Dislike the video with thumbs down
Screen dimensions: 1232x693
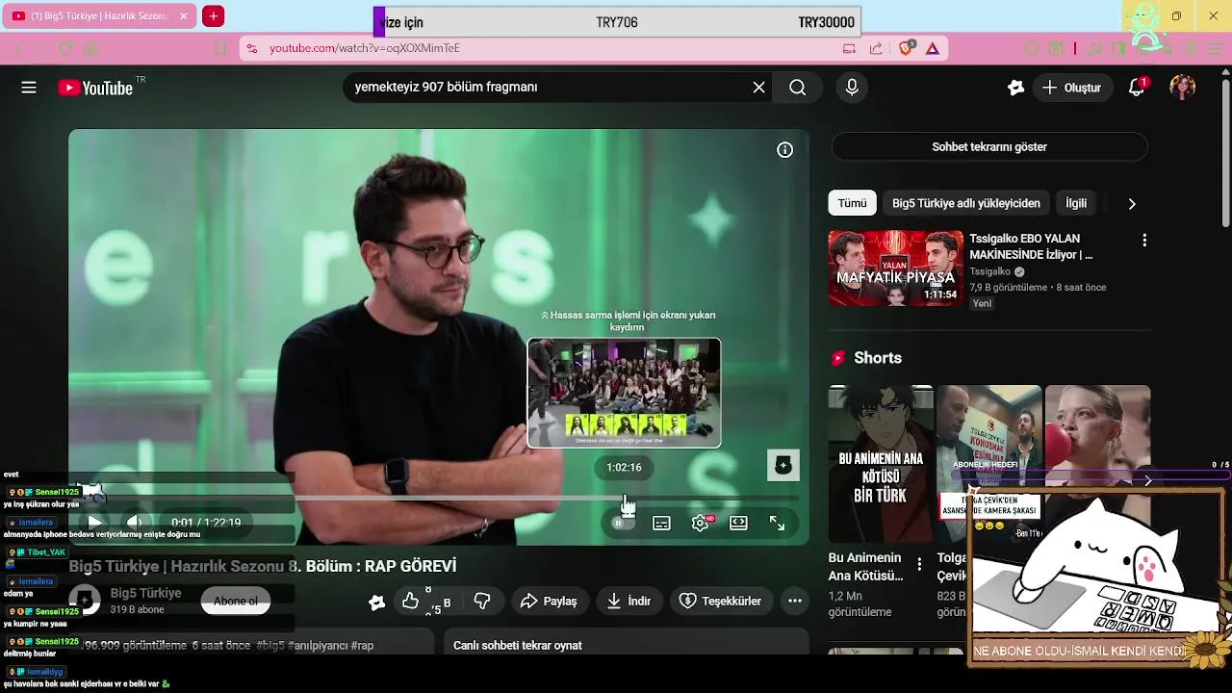coord(482,601)
